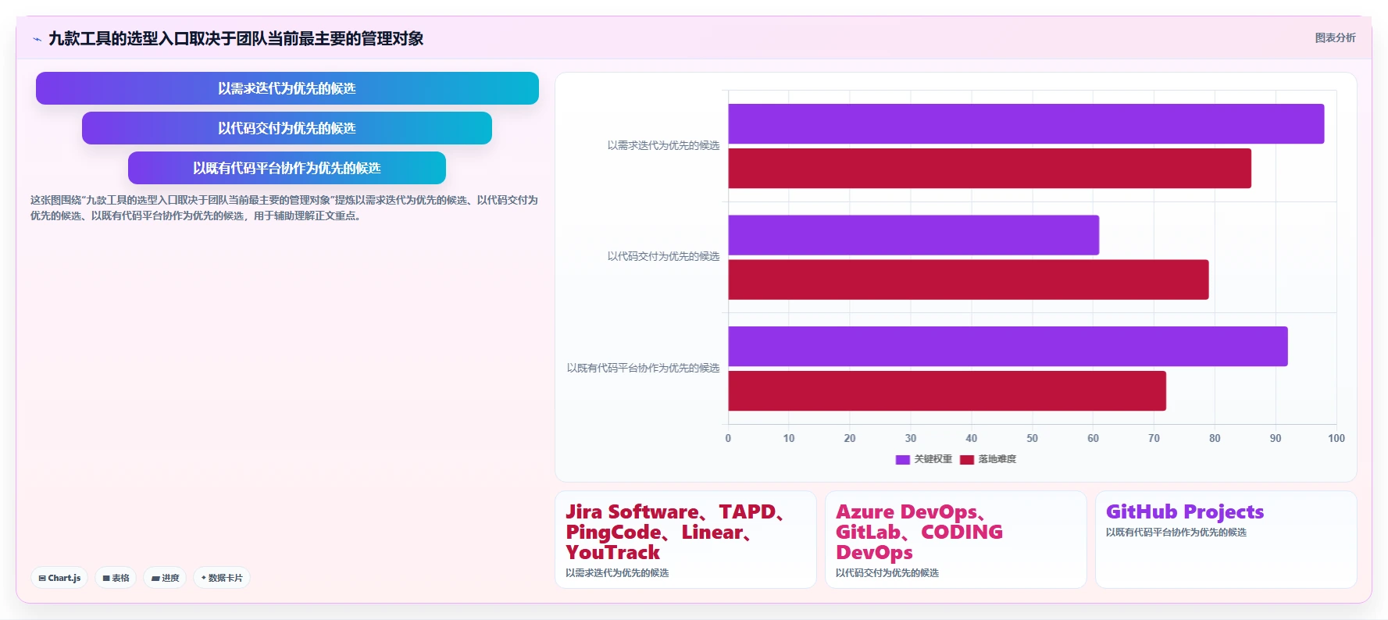Click the purple bar for 以既有代码平台协作为优先的候选
Image resolution: width=1388 pixels, height=620 pixels.
pos(1008,346)
